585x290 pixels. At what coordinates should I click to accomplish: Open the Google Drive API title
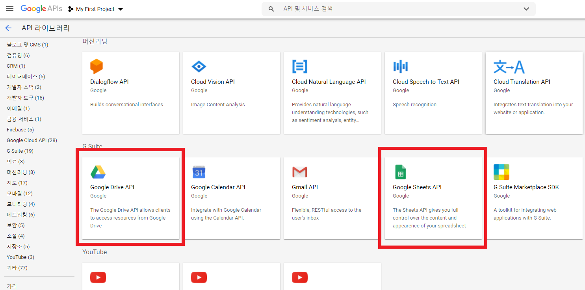click(x=112, y=187)
